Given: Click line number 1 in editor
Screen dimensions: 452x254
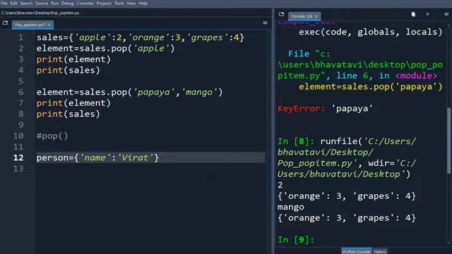Looking at the screenshot, I should 20,37.
